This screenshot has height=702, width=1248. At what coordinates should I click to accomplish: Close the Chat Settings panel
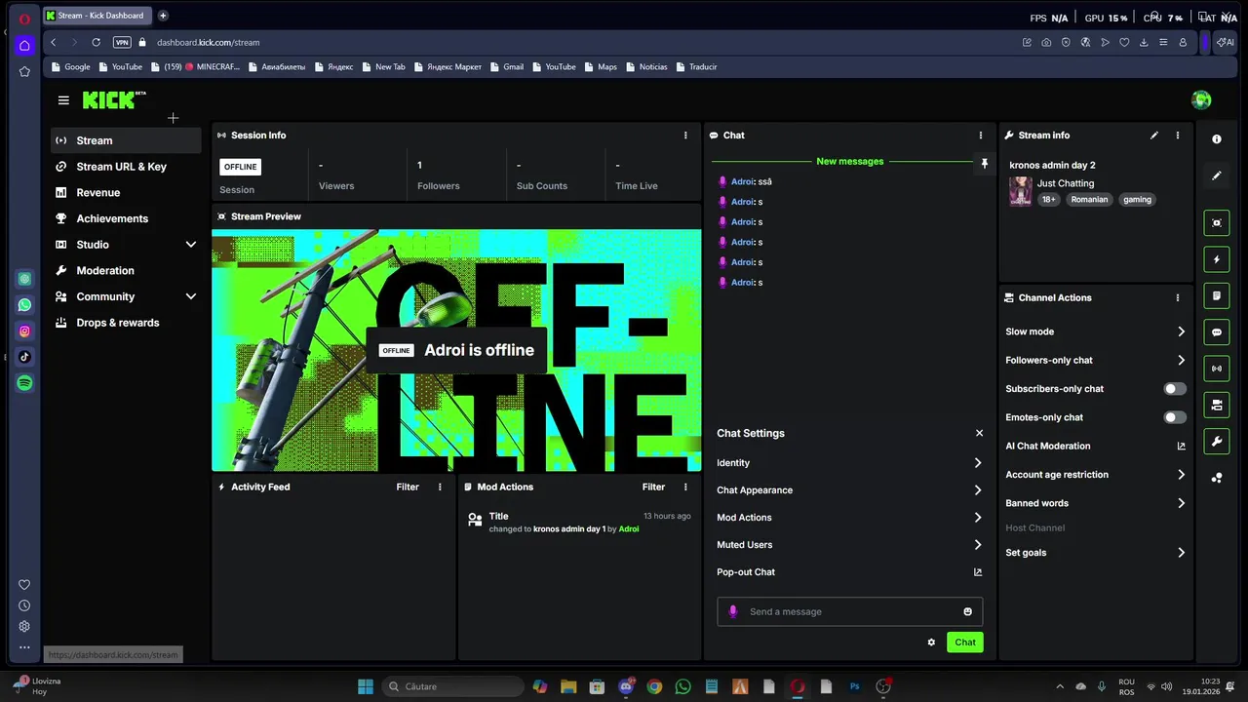tap(979, 434)
